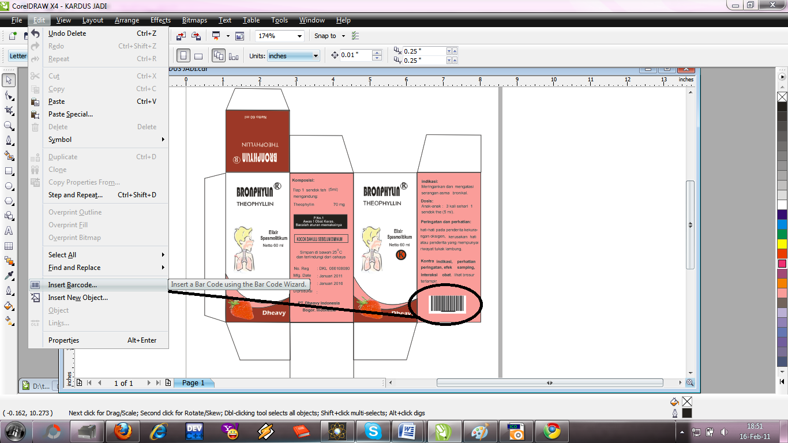The height and width of the screenshot is (443, 788).
Task: Toggle apply layout to current page only
Action: pos(234,56)
